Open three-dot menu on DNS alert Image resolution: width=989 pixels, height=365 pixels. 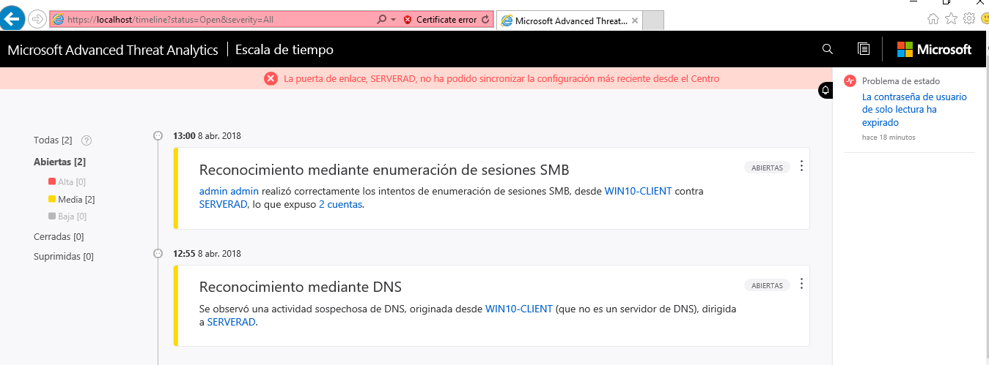[801, 284]
